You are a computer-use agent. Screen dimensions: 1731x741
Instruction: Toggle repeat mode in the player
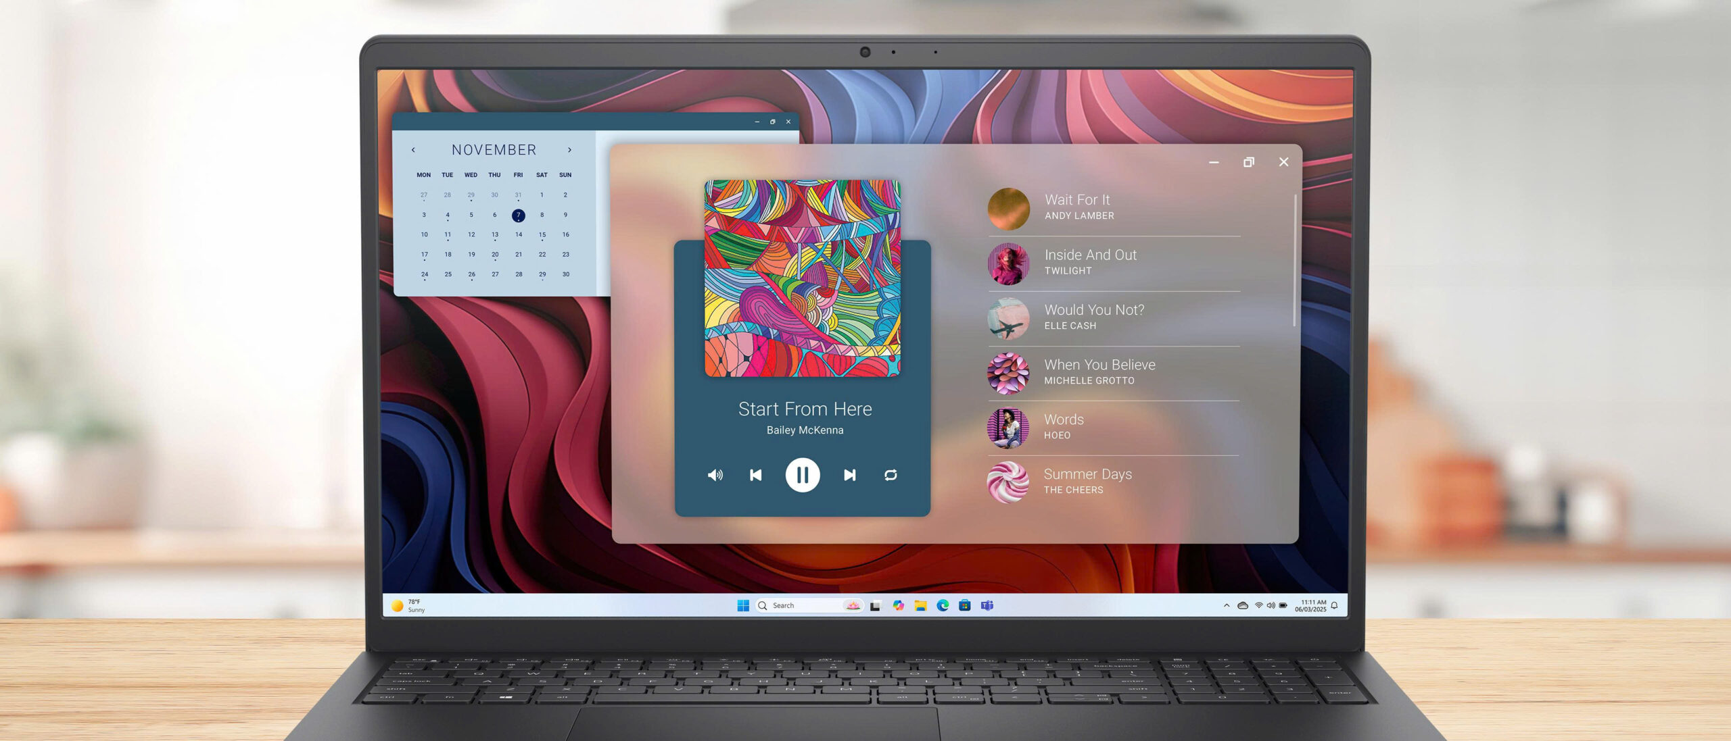click(x=891, y=475)
